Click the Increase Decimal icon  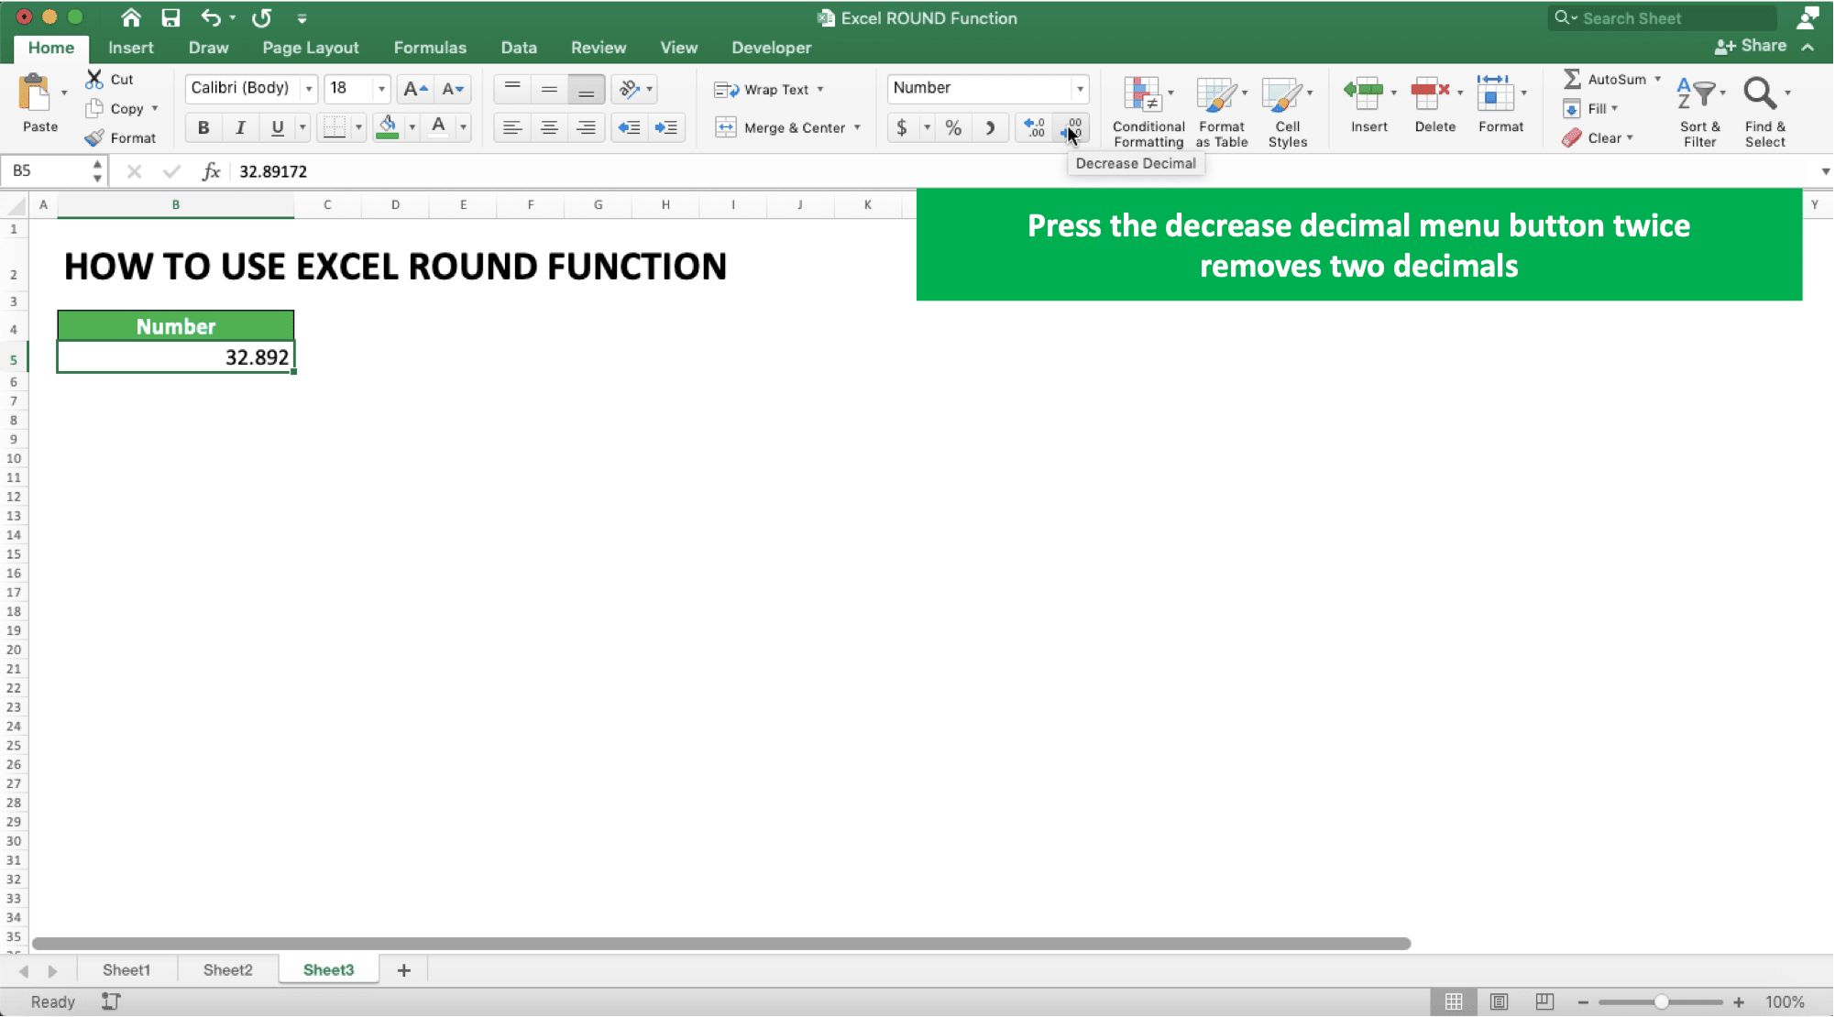click(1034, 127)
